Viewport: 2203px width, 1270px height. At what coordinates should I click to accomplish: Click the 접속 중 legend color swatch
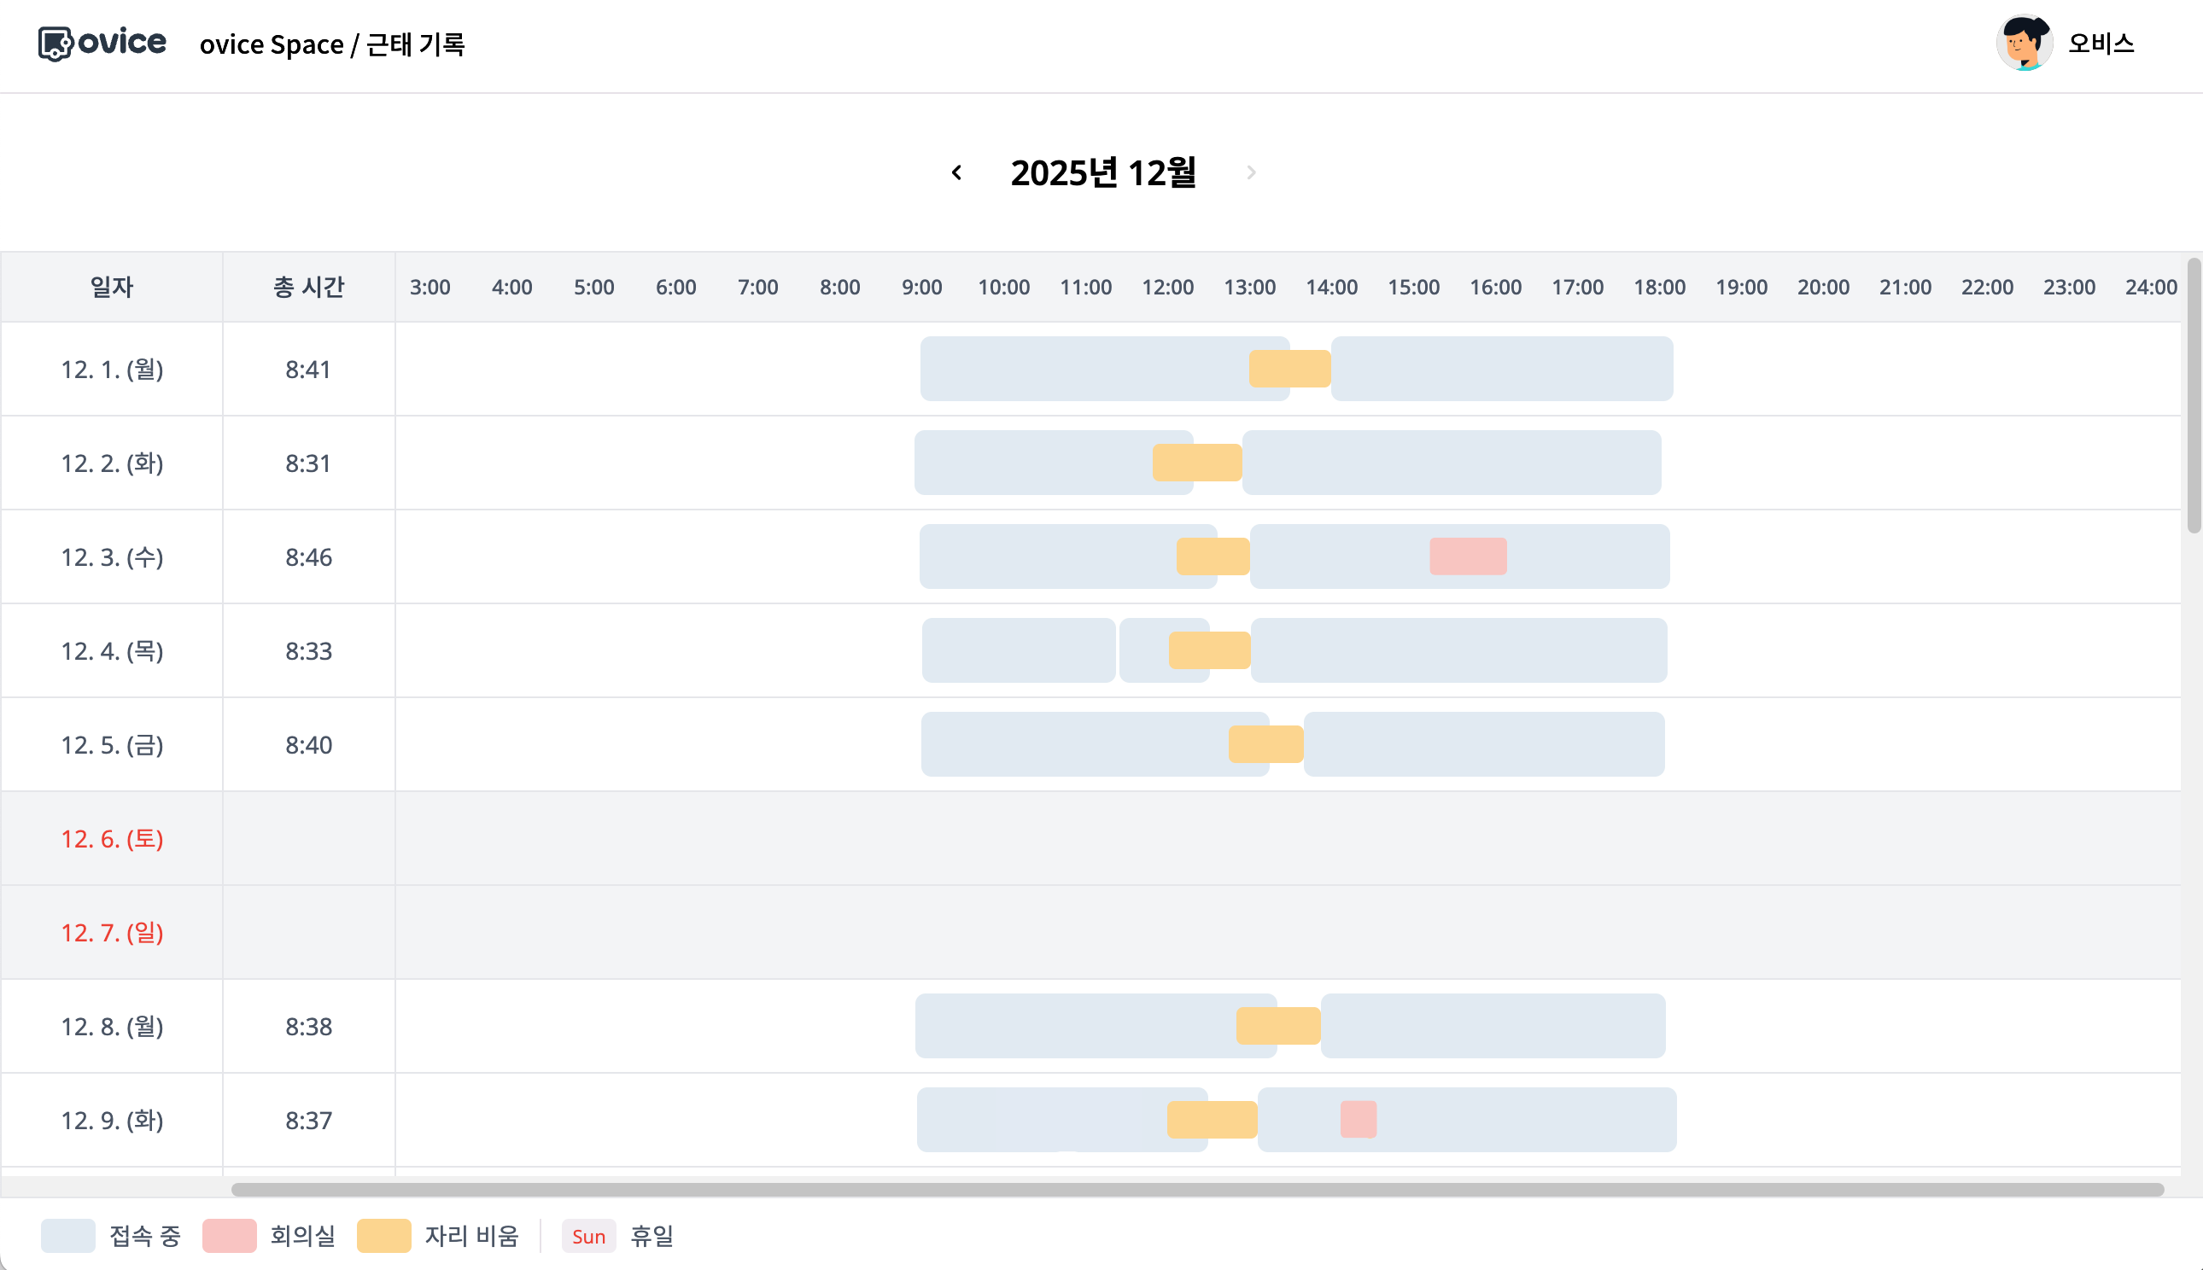(x=68, y=1235)
